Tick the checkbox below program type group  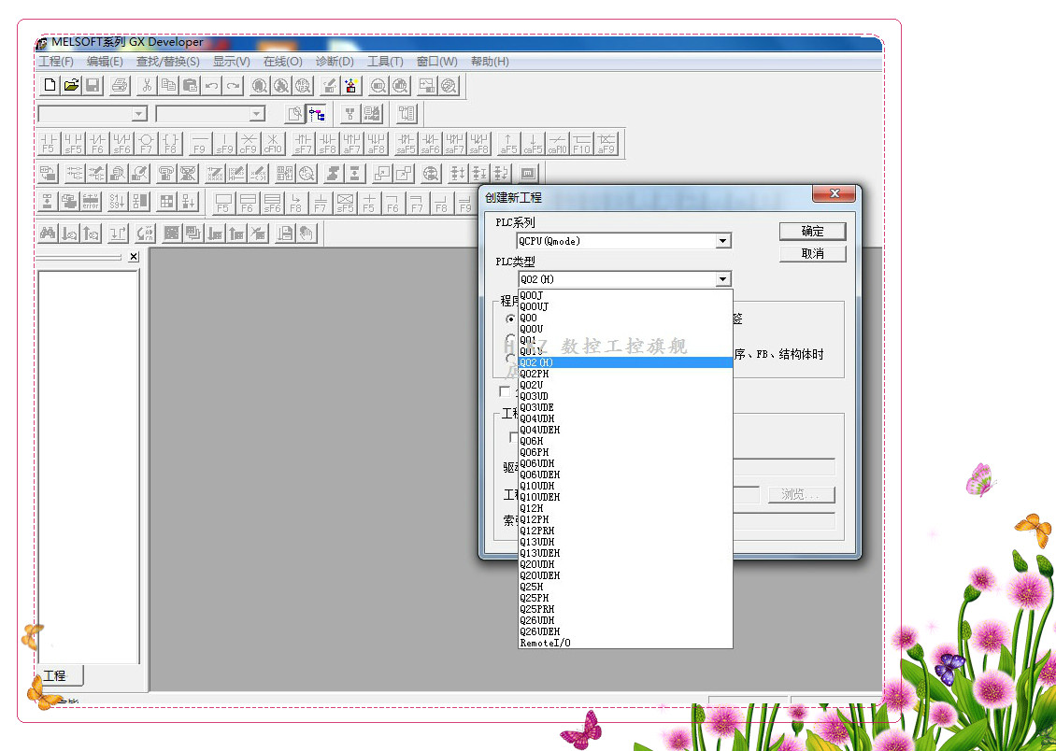click(505, 391)
